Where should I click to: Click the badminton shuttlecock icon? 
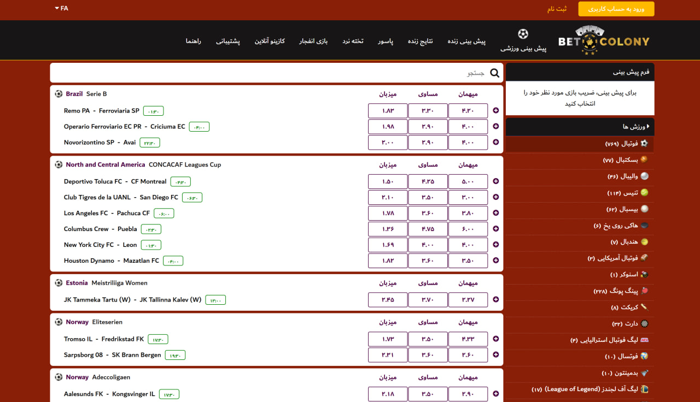[644, 373]
